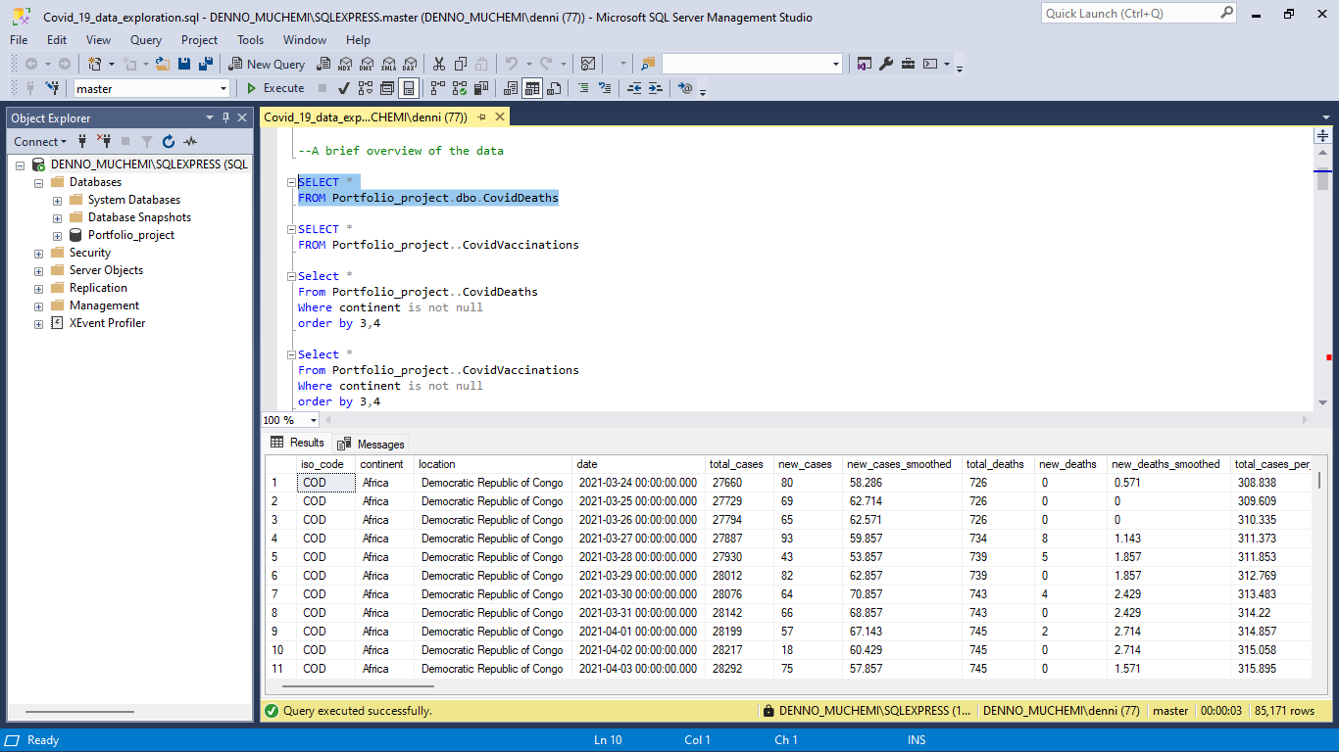The width and height of the screenshot is (1339, 752).
Task: Open the zoom level 100 % dropdown
Action: click(x=314, y=420)
